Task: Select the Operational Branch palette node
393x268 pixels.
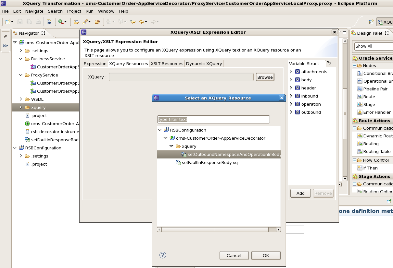Action: tap(375, 81)
